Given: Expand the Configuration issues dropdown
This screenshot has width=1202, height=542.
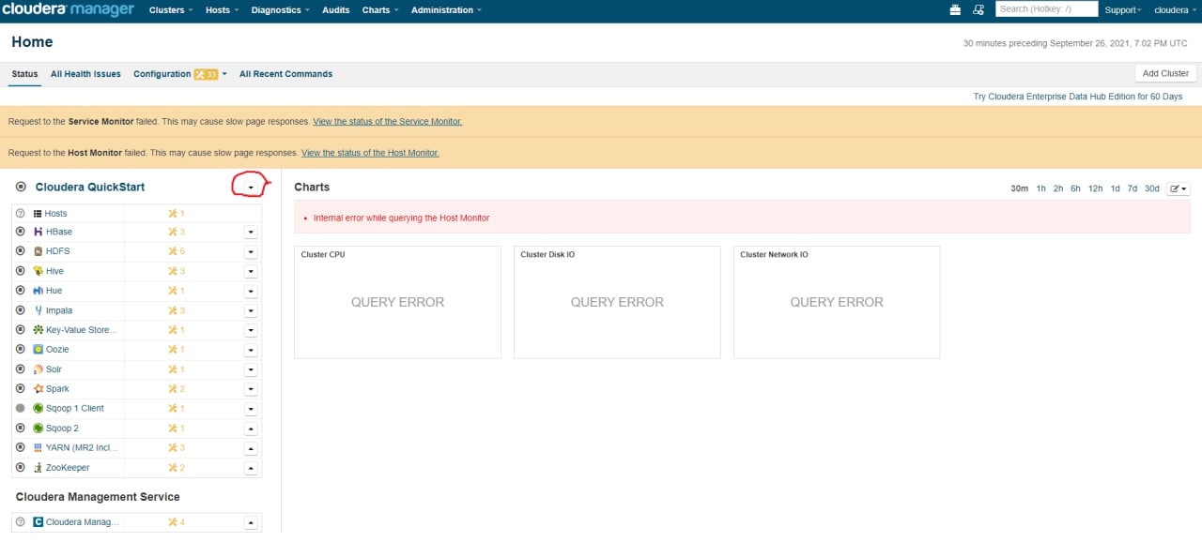Looking at the screenshot, I should point(224,74).
